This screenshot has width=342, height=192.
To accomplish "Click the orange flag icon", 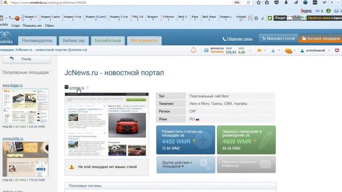I will click(x=259, y=51).
